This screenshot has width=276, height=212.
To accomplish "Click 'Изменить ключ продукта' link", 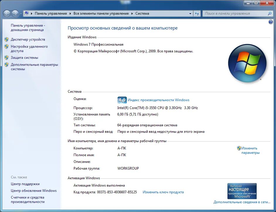I will tap(163, 192).
